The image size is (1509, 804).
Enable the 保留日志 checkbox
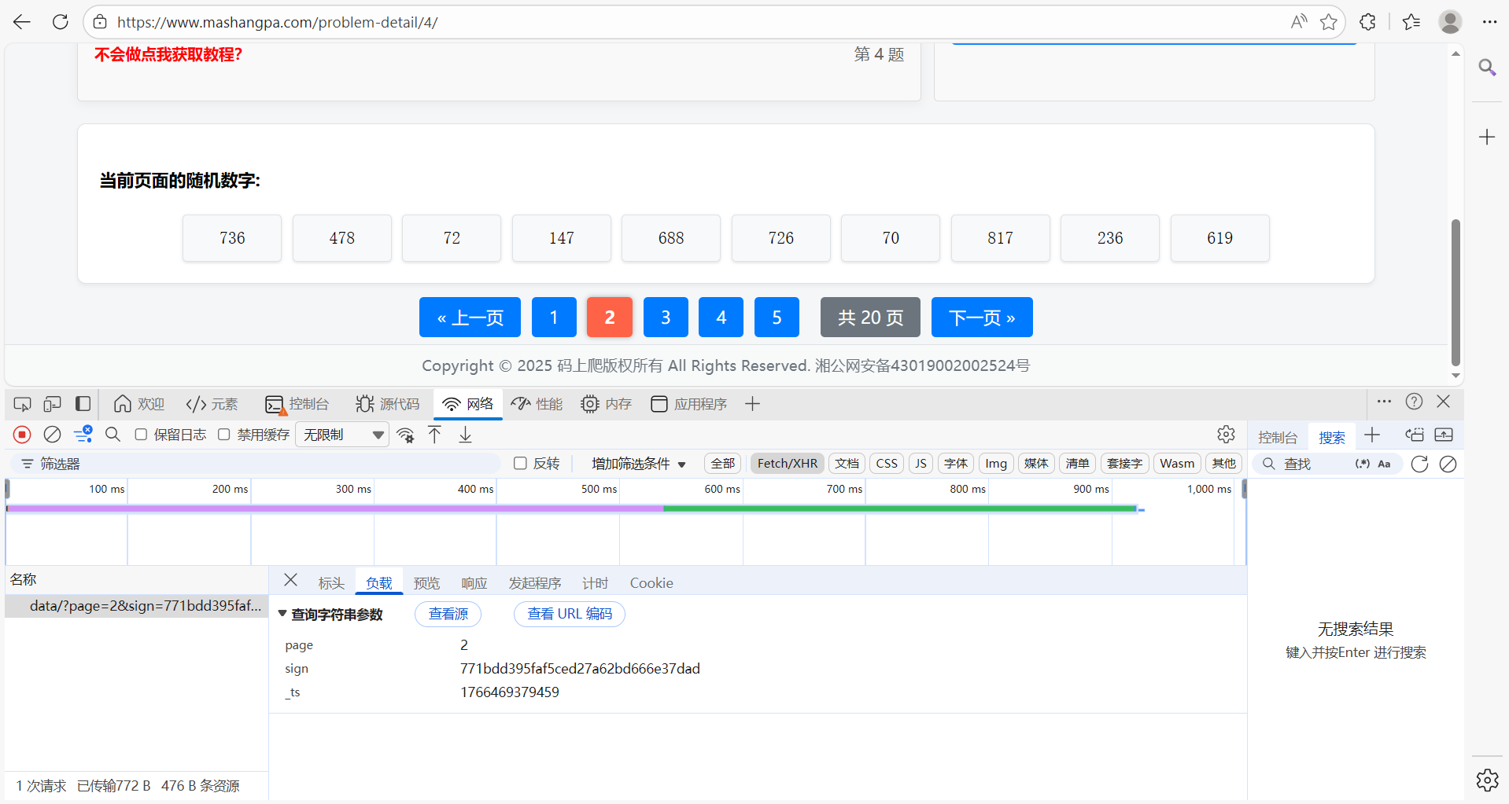click(141, 434)
